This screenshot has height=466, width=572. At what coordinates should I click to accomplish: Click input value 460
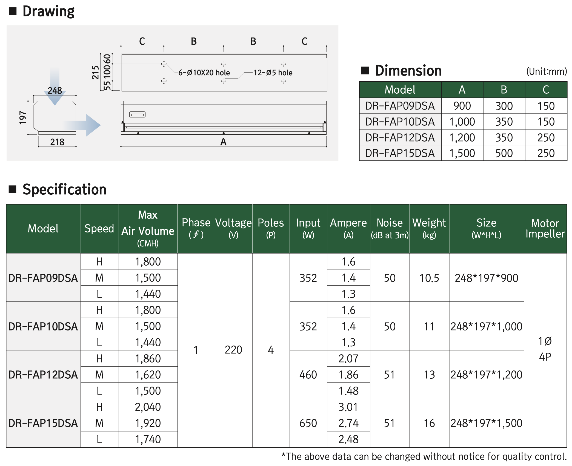[308, 375]
